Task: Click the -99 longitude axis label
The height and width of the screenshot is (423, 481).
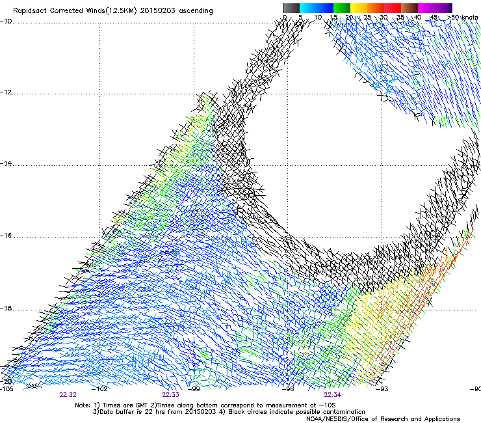Action: [194, 389]
